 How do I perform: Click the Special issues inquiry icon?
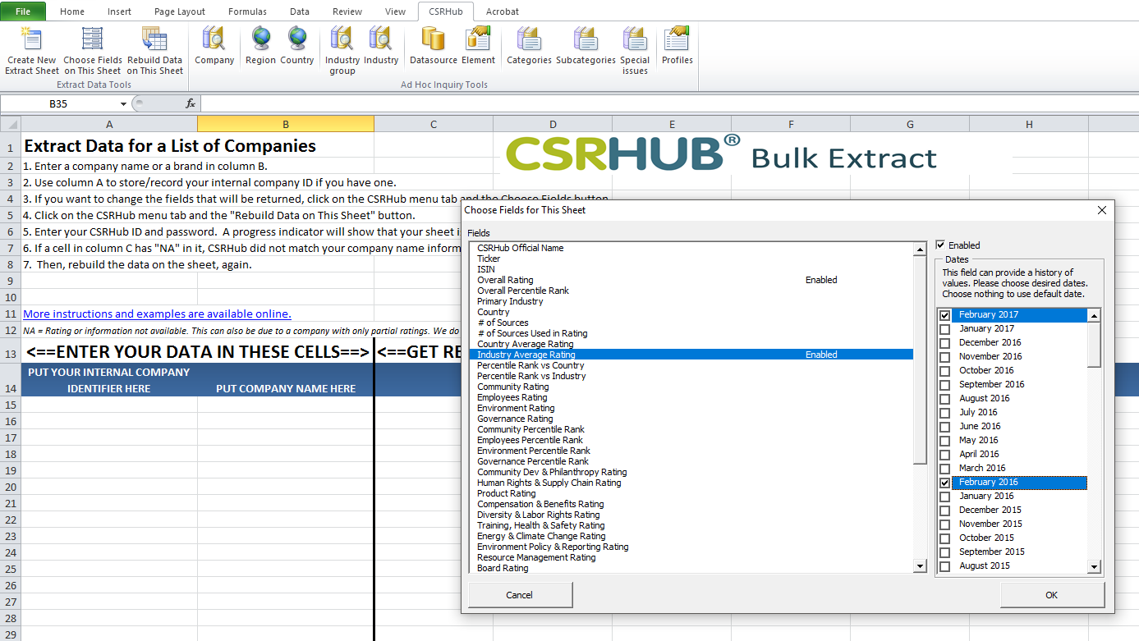coord(635,49)
